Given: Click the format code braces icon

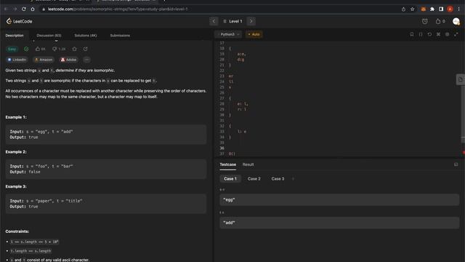Looking at the screenshot, I should pos(421,34).
